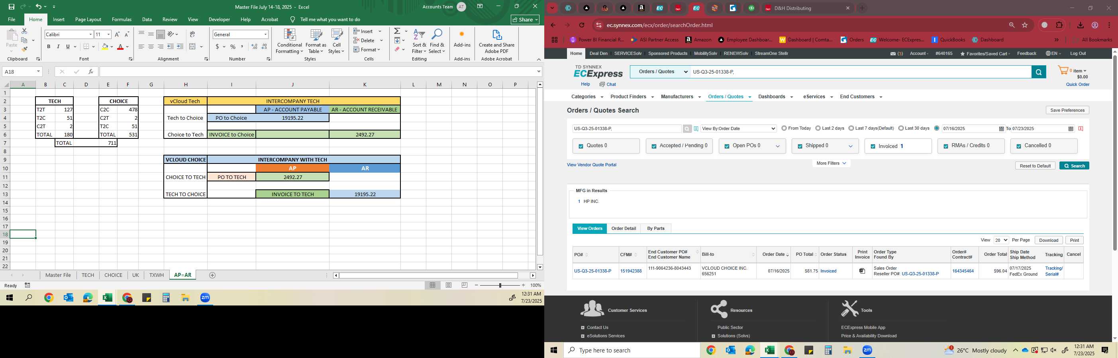1118x358 pixels.
Task: Click the yellow Fill Color swatch
Action: point(105,47)
